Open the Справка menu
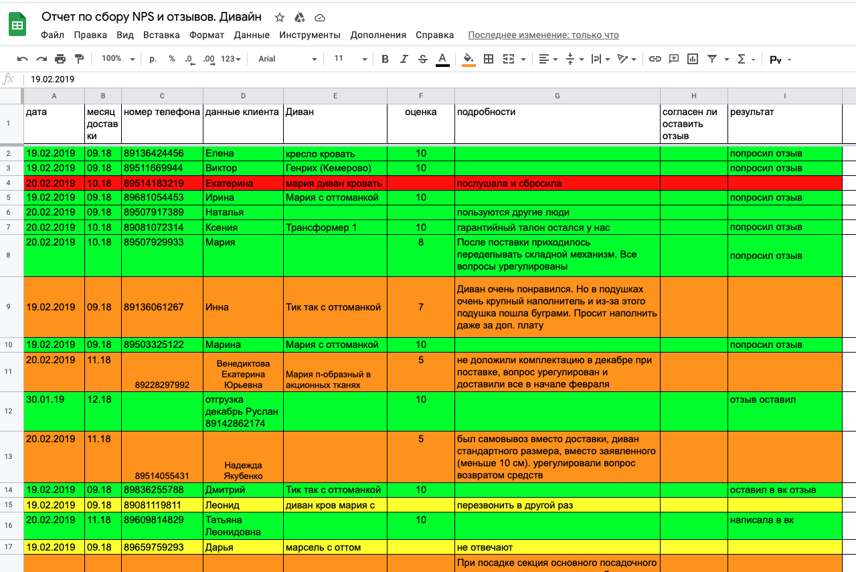 [434, 35]
